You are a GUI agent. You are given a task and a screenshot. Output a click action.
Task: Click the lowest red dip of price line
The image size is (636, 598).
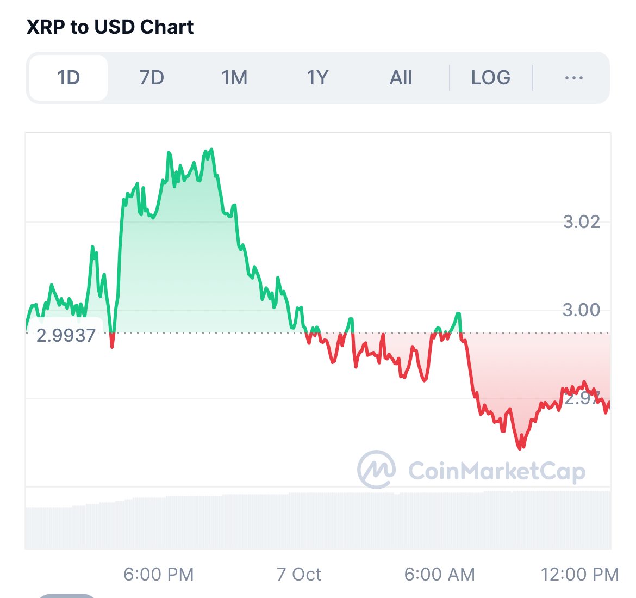pyautogui.click(x=520, y=448)
